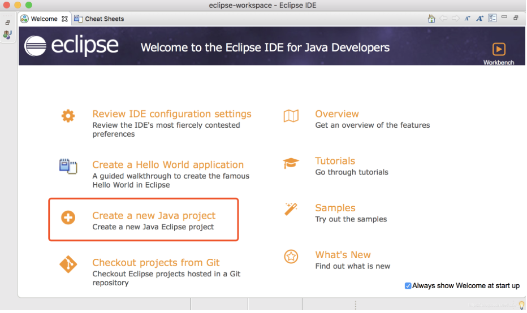Click text 'Try out the samples'
This screenshot has width=527, height=313.
351,219
